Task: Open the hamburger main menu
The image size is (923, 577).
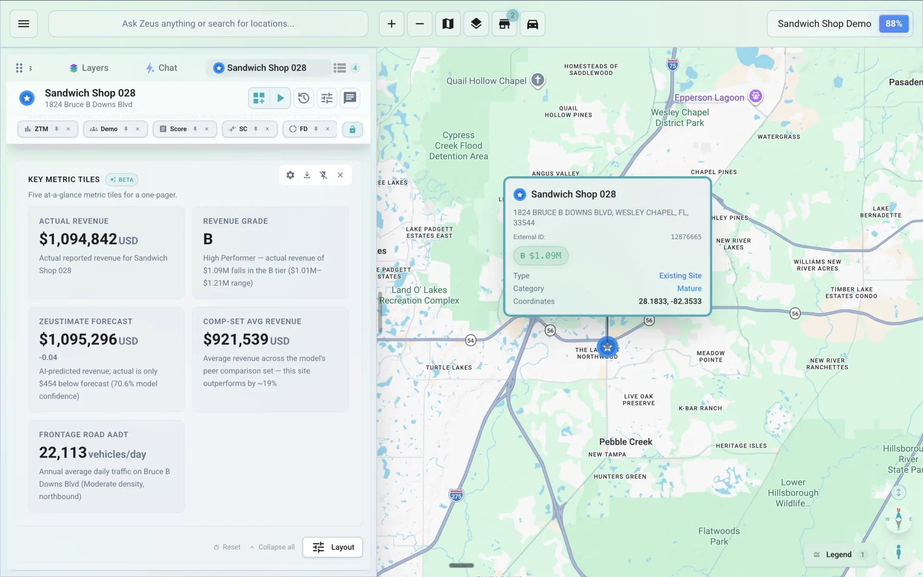Action: click(x=24, y=24)
